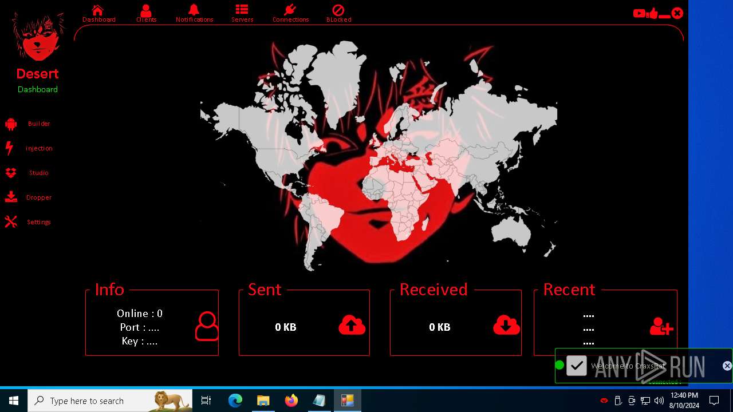Image resolution: width=733 pixels, height=412 pixels.
Task: Launch Microsoft Edge from the taskbar
Action: point(235,401)
